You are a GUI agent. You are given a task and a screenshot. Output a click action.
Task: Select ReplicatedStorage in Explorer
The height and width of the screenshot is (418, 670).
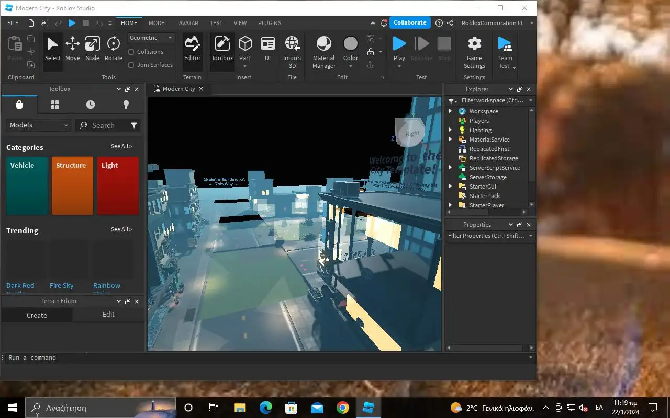coord(494,158)
